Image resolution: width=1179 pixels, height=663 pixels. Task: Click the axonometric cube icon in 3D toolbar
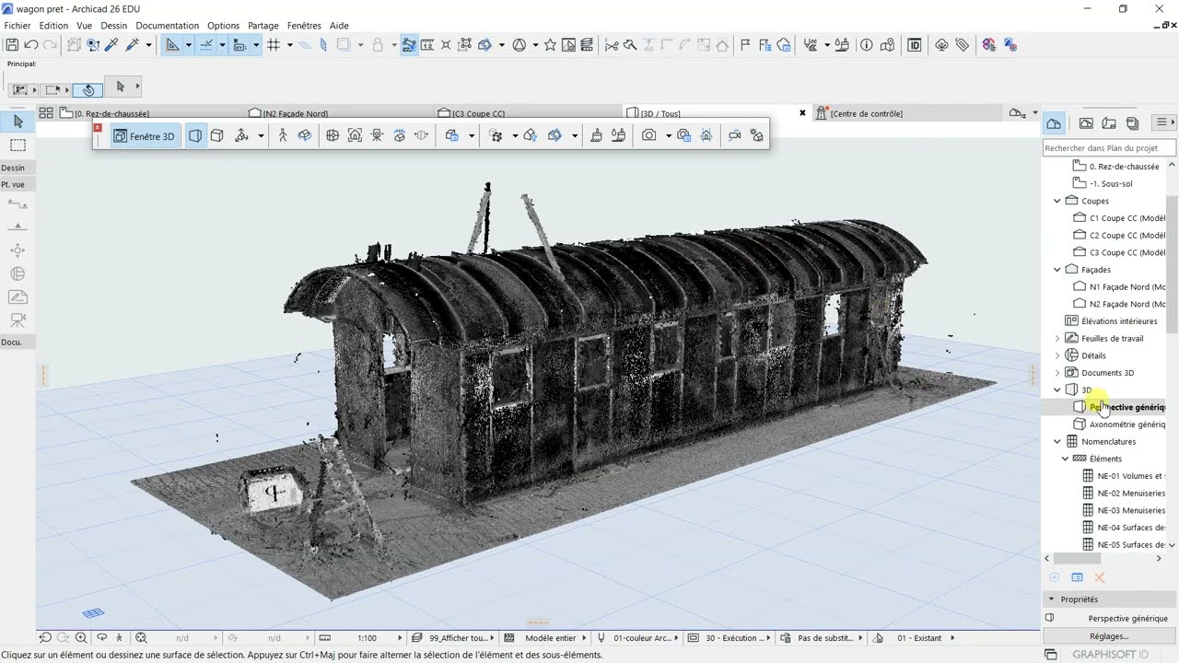pos(217,135)
